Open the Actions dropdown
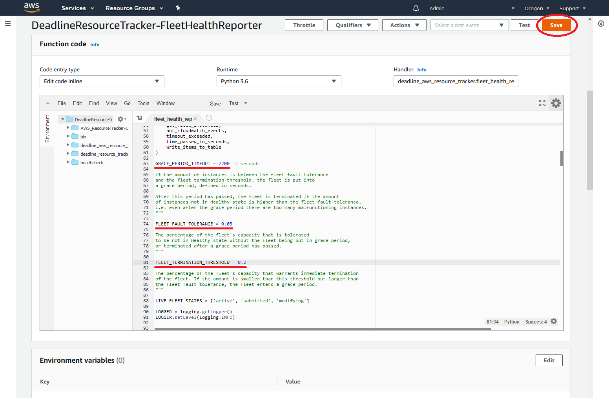 click(x=404, y=25)
